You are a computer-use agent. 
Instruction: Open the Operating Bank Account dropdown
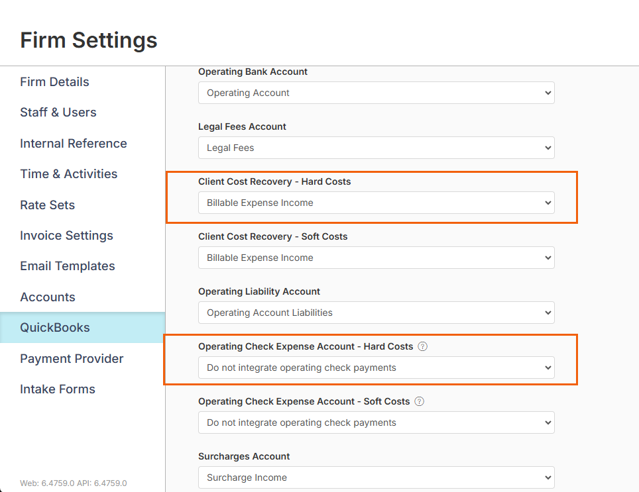tap(376, 93)
